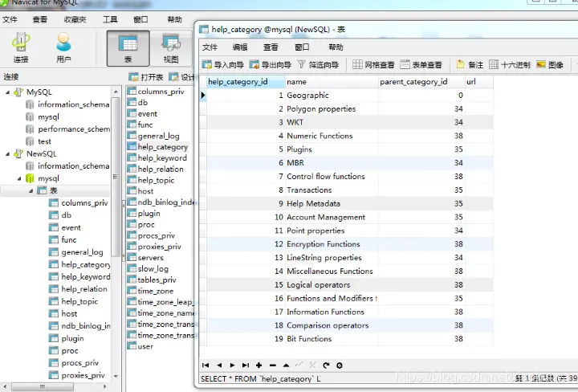Click the Help Metadata cell
Screen dimensions: 578x392
[332, 203]
